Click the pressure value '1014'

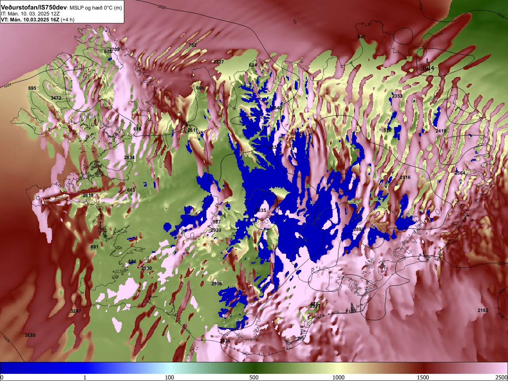(x=427, y=68)
